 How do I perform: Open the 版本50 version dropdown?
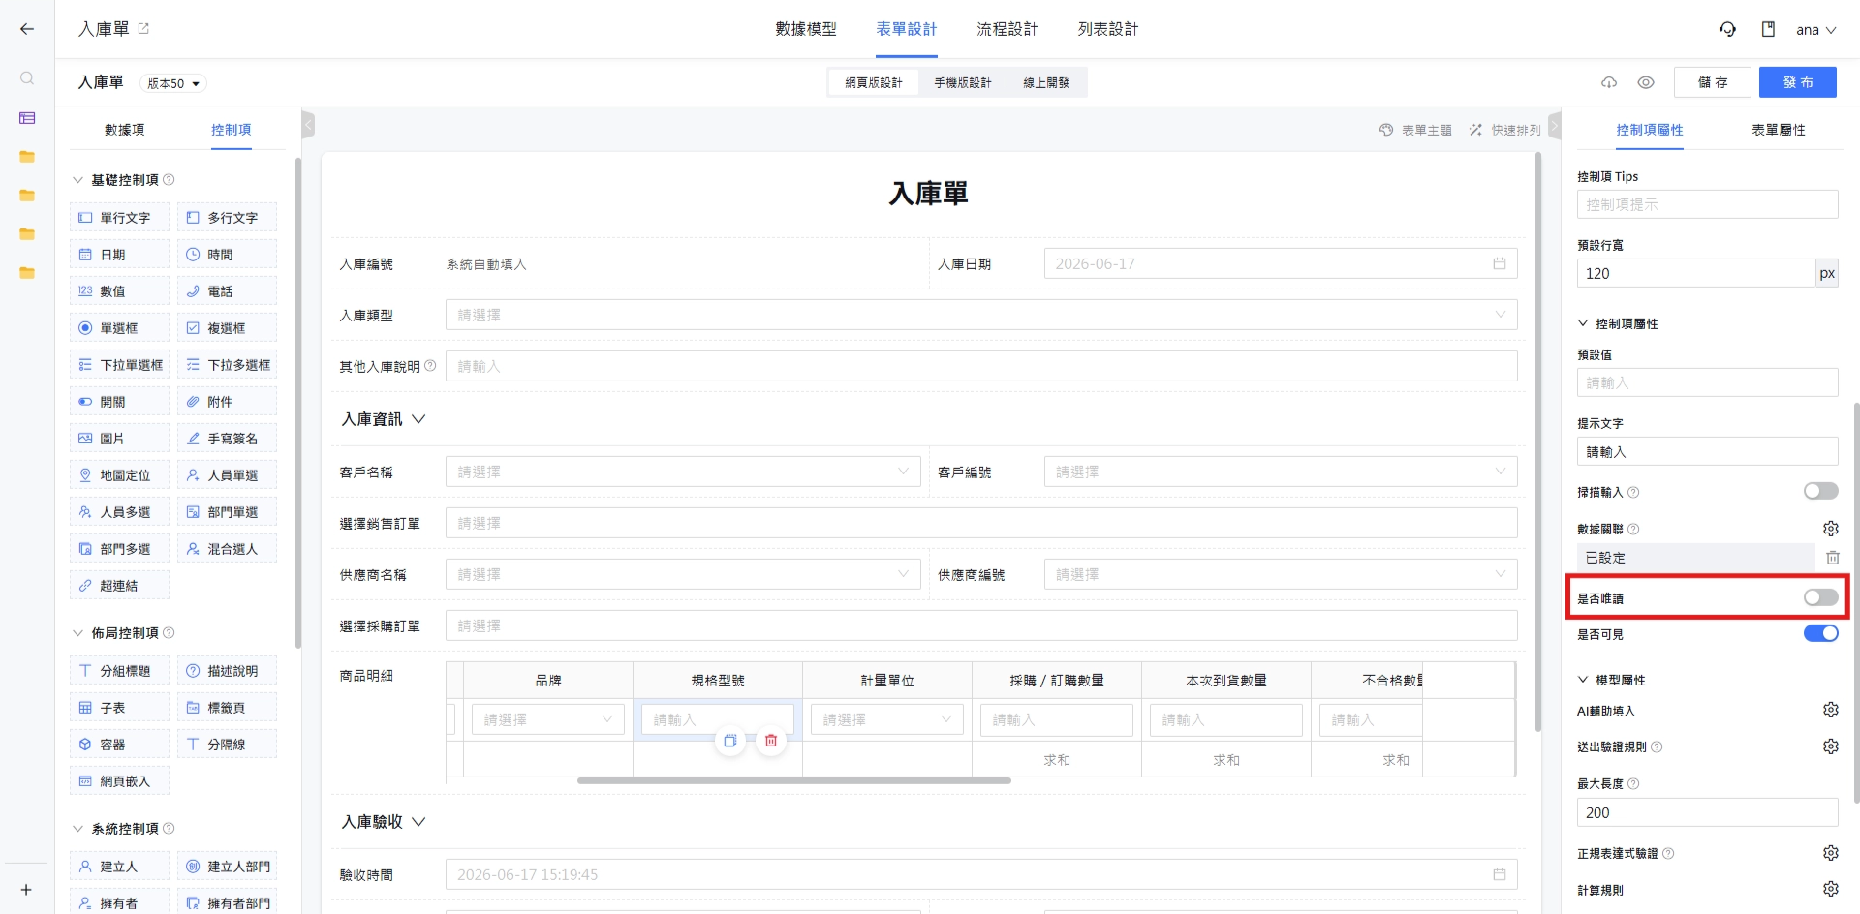click(173, 83)
